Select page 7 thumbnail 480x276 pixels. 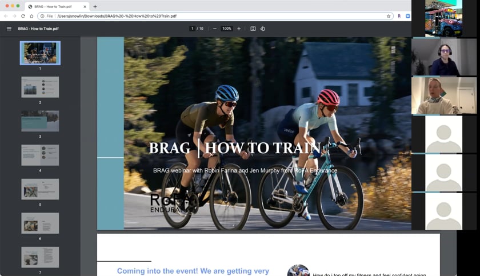click(x=40, y=257)
